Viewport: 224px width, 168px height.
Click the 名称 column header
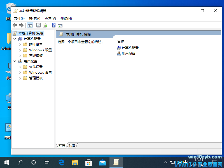click(120, 41)
